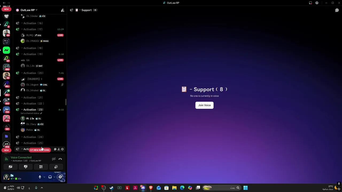
Task: Open the Inbox icon in the title bar
Action: [310, 3]
